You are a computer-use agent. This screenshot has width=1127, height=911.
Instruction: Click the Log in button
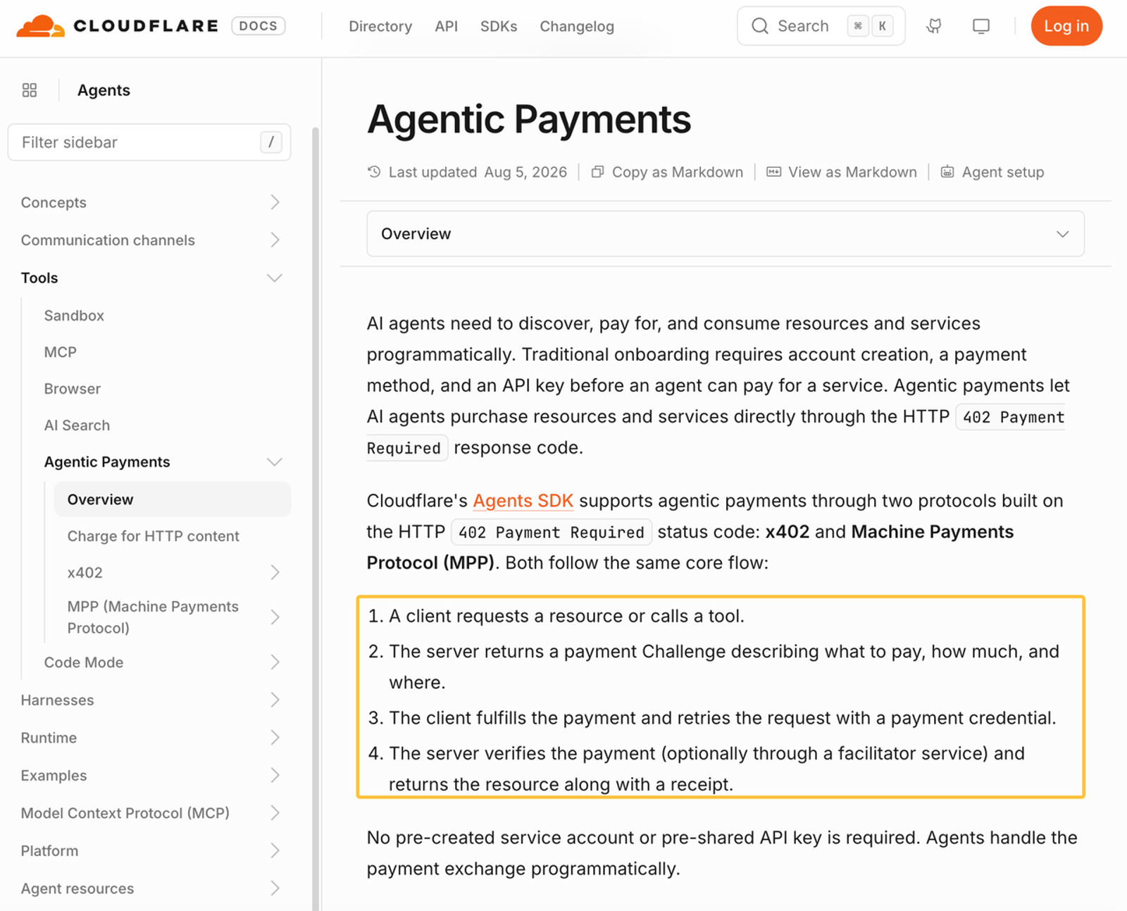[x=1066, y=26]
